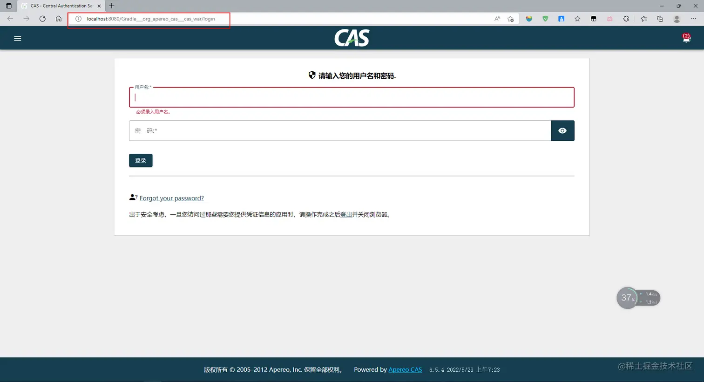The width and height of the screenshot is (704, 382).
Task: View site information icon in address bar
Action: click(x=78, y=19)
